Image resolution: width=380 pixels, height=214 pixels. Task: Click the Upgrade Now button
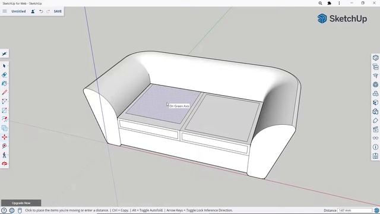point(21,203)
